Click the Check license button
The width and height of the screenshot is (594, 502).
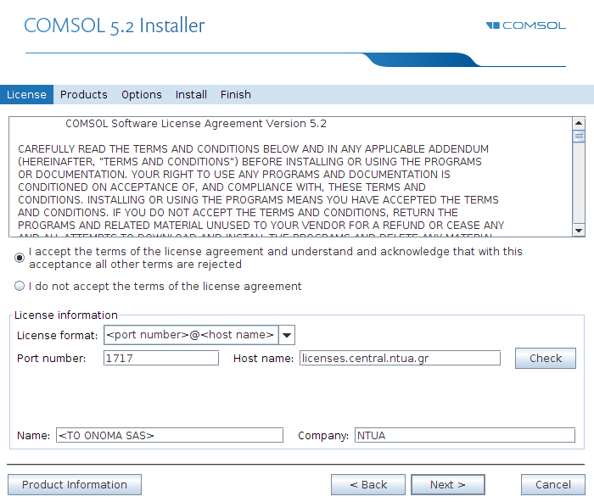pos(546,358)
